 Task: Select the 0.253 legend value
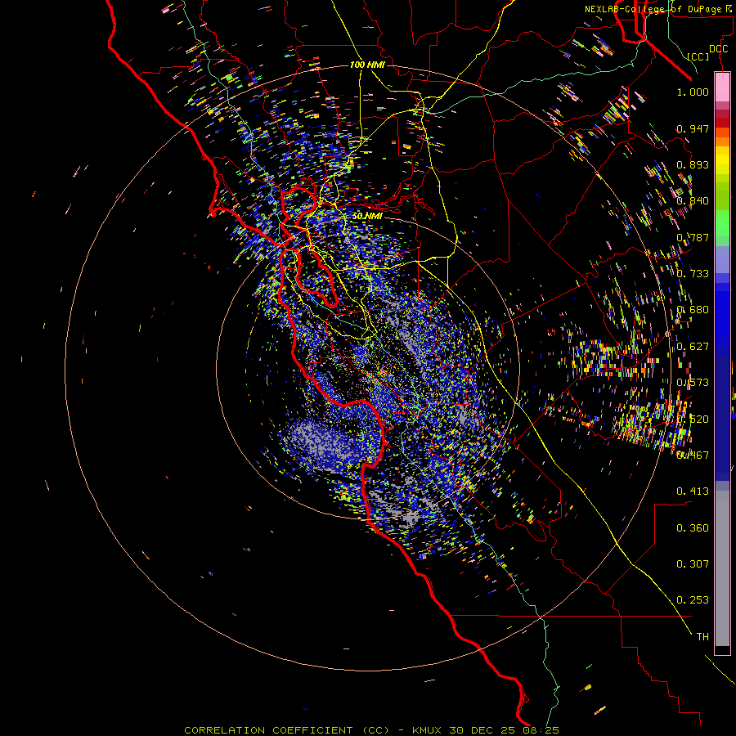[693, 600]
